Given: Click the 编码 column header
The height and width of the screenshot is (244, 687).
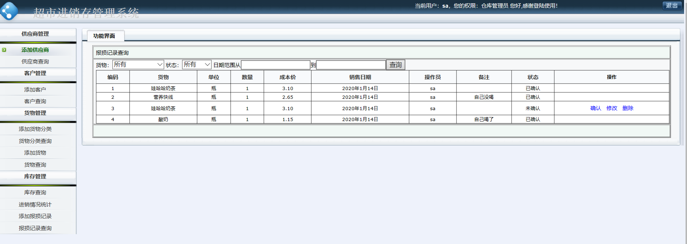Looking at the screenshot, I should point(113,77).
